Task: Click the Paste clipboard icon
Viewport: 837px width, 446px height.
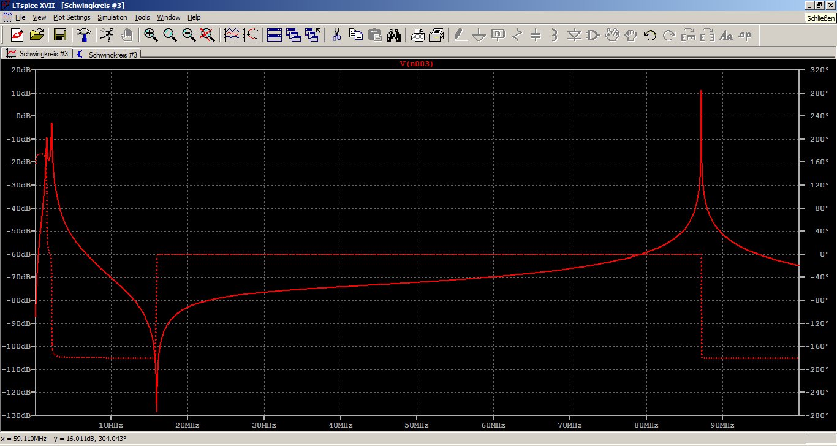Action: (374, 35)
